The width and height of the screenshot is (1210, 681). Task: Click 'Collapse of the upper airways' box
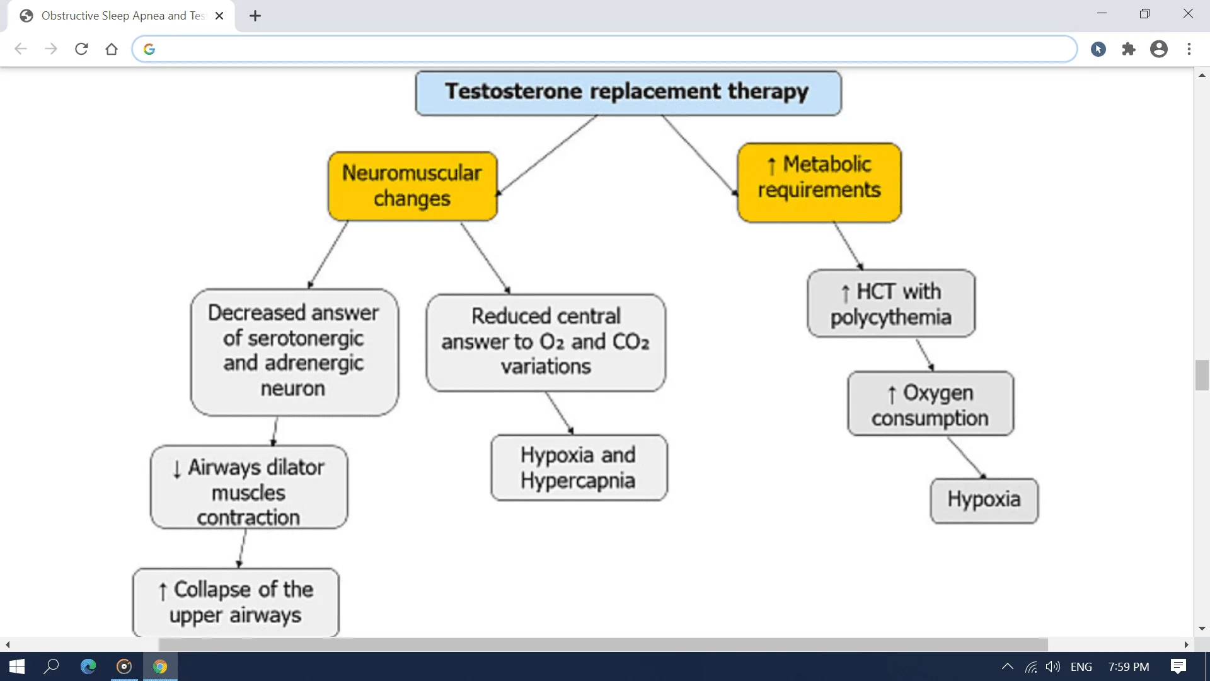[x=236, y=602]
